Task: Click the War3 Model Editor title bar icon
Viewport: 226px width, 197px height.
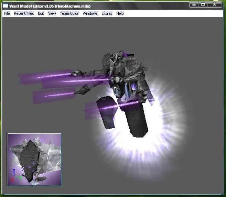Action: click(6, 6)
